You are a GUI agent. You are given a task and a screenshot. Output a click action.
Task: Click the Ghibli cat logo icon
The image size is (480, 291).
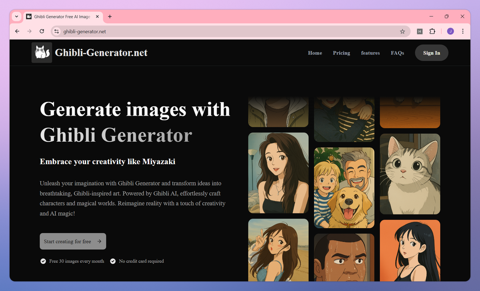click(42, 52)
